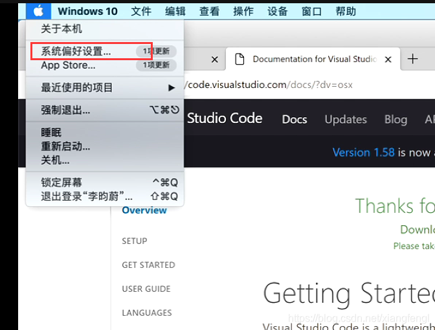This screenshot has height=330, width=435.
Task: Expand USER GUIDE docs section
Action: [146, 289]
